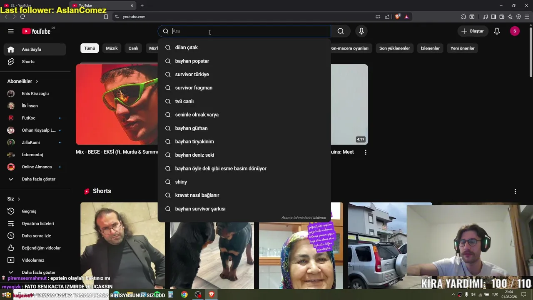This screenshot has width=533, height=300.
Task: Choose suggestion shiny
Action: [x=244, y=182]
